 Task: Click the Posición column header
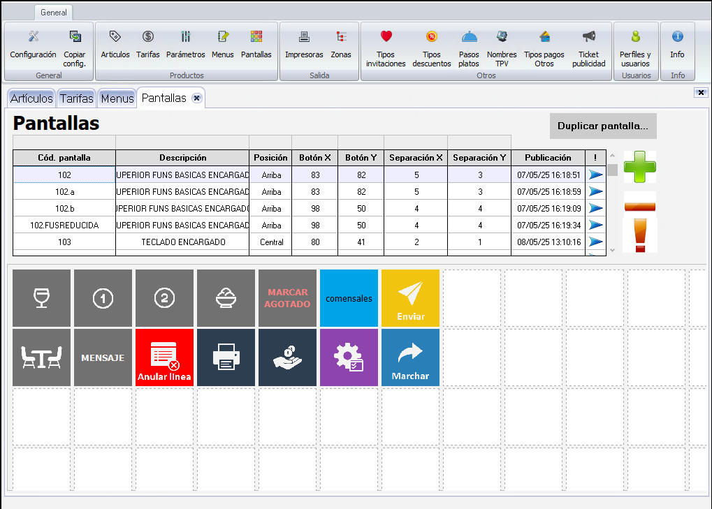point(270,158)
